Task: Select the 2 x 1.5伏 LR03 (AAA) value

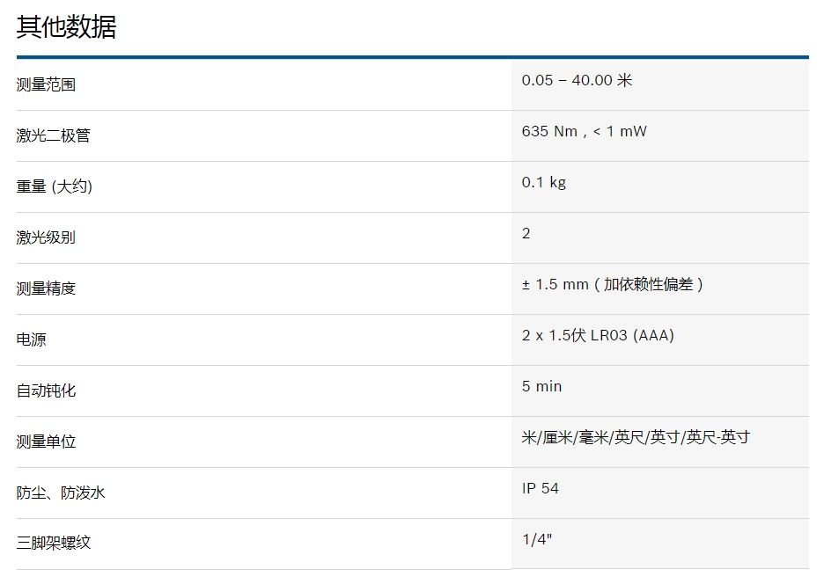Action: pyautogui.click(x=597, y=335)
